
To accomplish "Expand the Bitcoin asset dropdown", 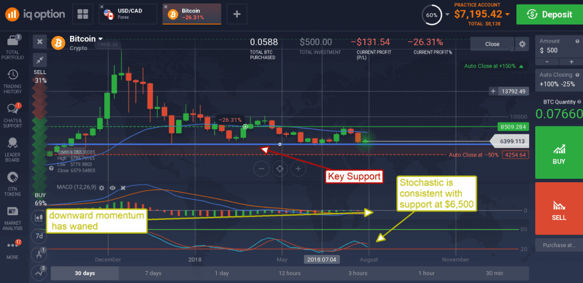I will pos(100,39).
